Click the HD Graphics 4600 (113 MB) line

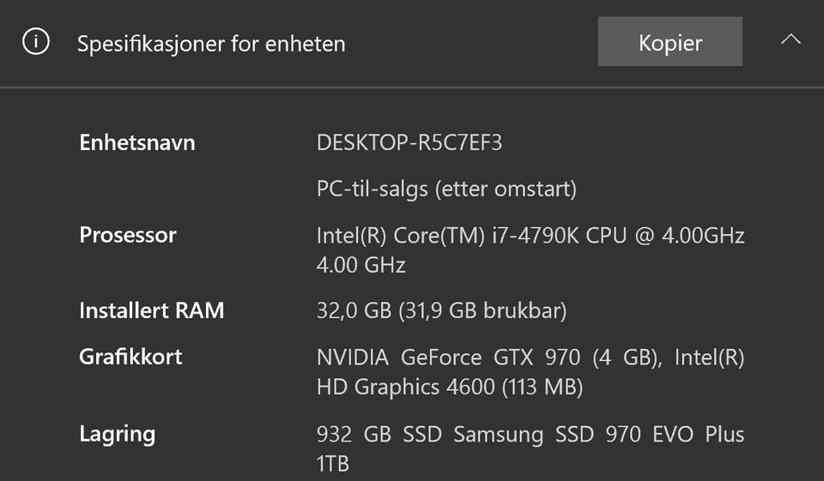click(x=450, y=387)
